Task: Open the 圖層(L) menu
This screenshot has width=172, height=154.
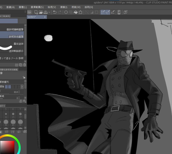Action: pyautogui.click(x=23, y=7)
